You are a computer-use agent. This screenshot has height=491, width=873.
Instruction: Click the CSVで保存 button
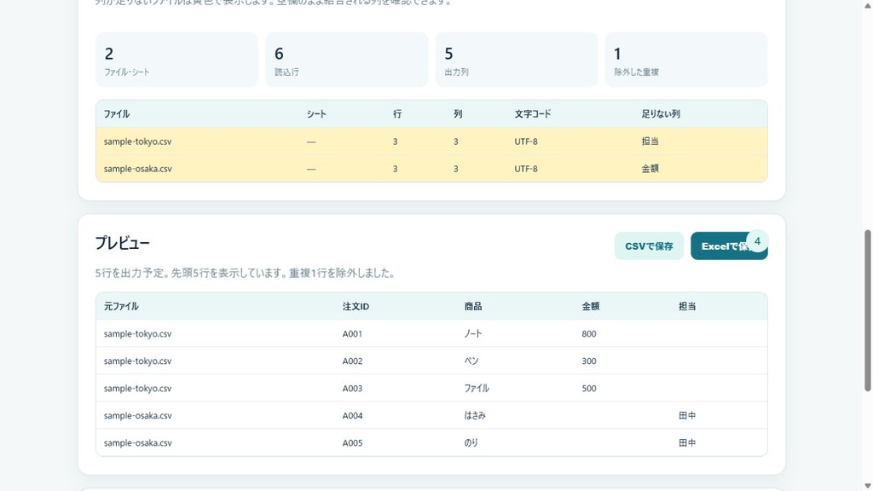(x=649, y=246)
